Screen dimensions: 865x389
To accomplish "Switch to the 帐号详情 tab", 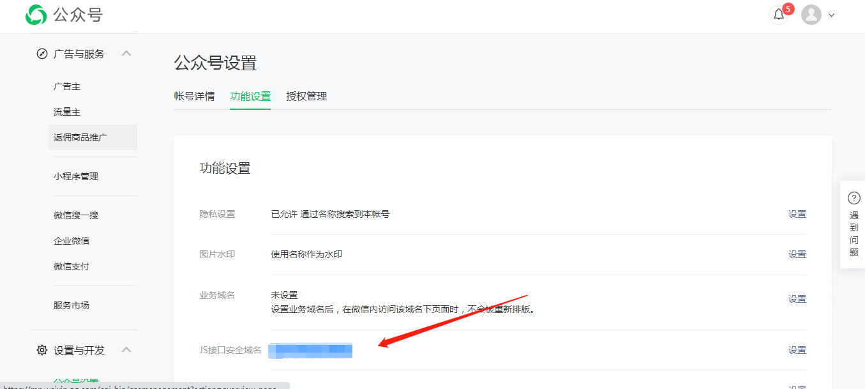I will point(194,96).
